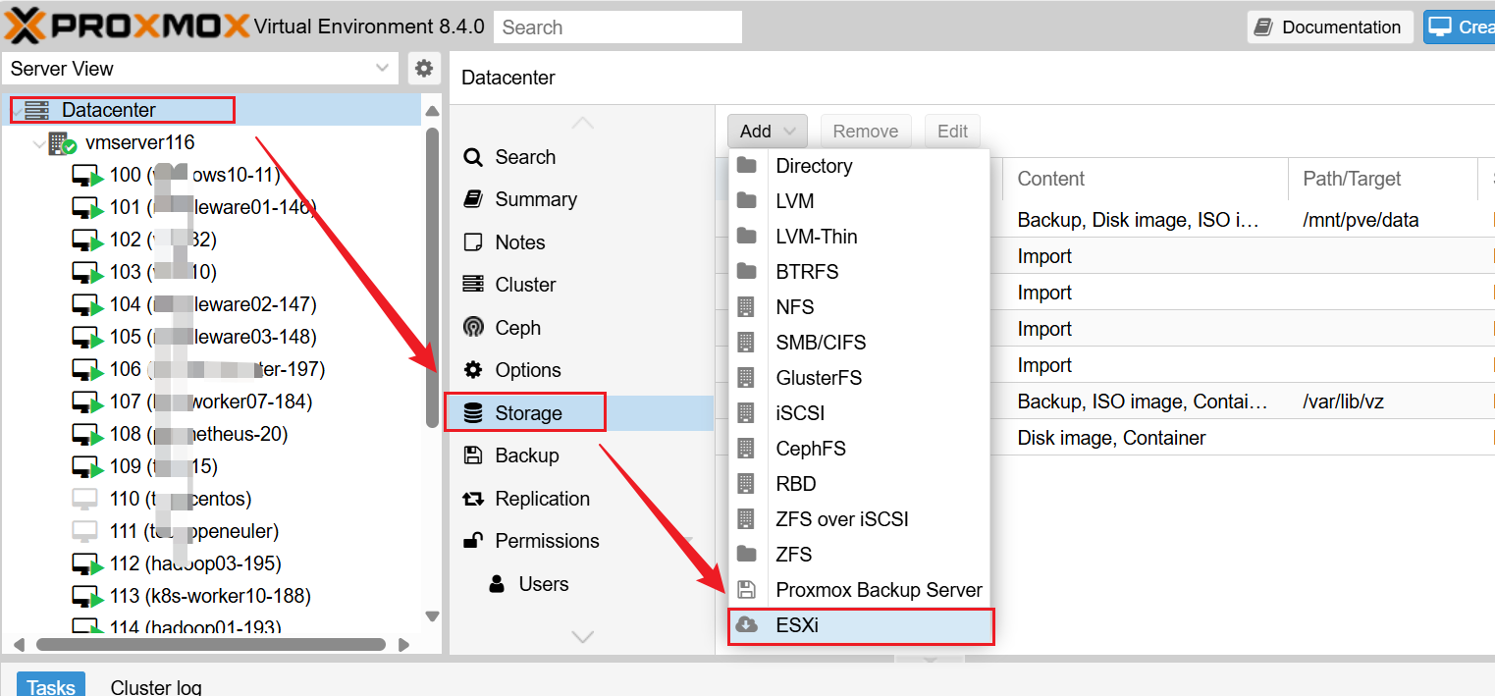The height and width of the screenshot is (696, 1495).
Task: Click the Replication arrows icon
Action: tap(473, 499)
